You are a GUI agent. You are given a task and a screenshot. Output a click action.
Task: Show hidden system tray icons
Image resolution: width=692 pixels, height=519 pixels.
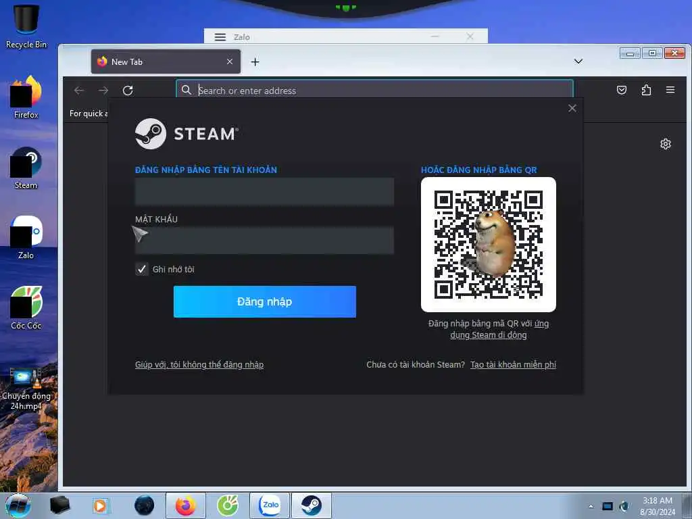point(591,506)
